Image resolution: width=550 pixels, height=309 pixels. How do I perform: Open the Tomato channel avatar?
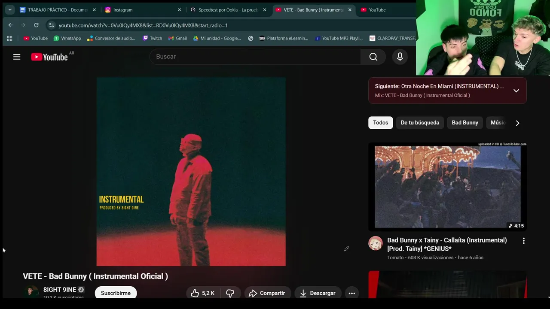pos(376,243)
